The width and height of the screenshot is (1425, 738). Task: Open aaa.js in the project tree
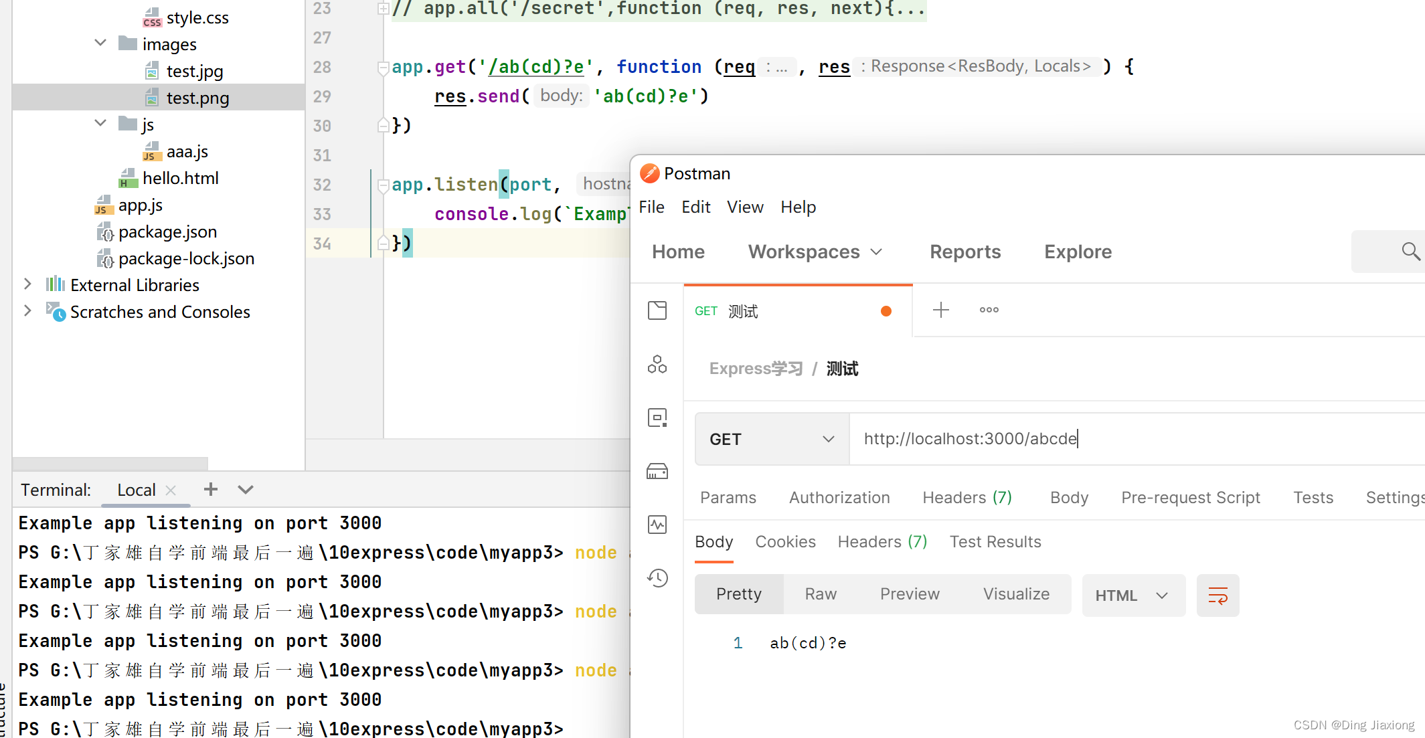(187, 152)
